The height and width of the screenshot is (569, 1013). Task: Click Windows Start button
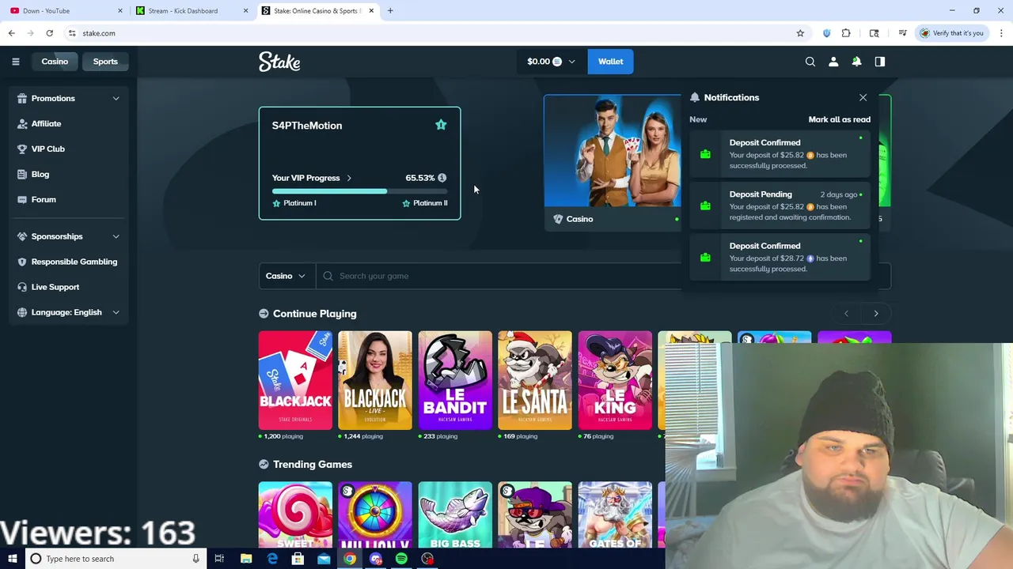pyautogui.click(x=12, y=559)
